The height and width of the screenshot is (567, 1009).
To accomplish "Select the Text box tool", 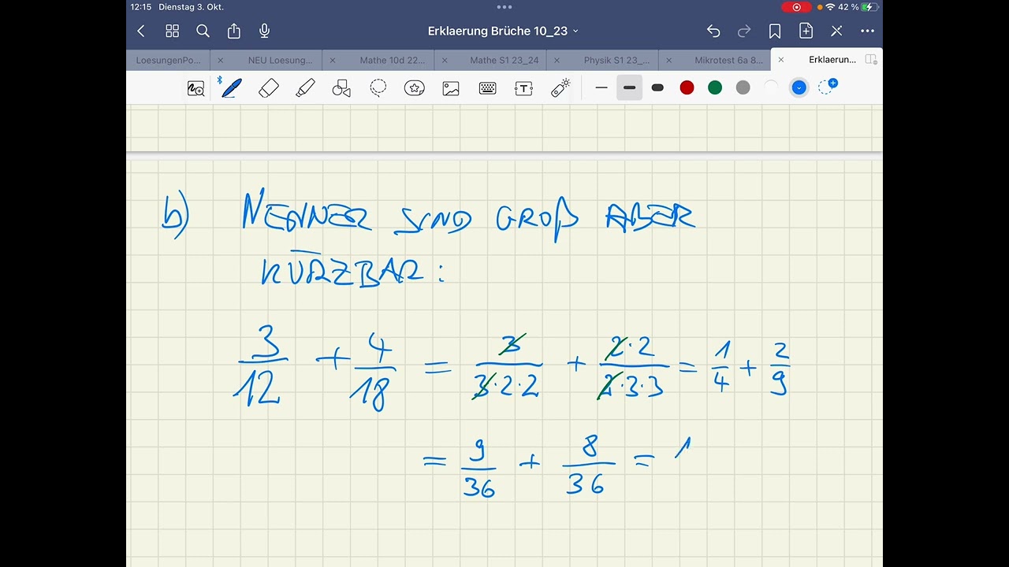I will click(523, 88).
